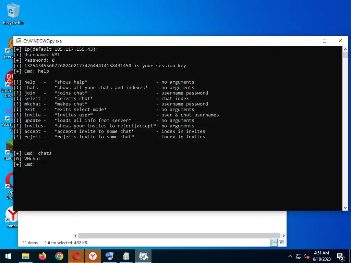Viewport: 351px width, 263px height.
Task: Click the 'invites-' help row
Action: pyautogui.click(x=104, y=126)
